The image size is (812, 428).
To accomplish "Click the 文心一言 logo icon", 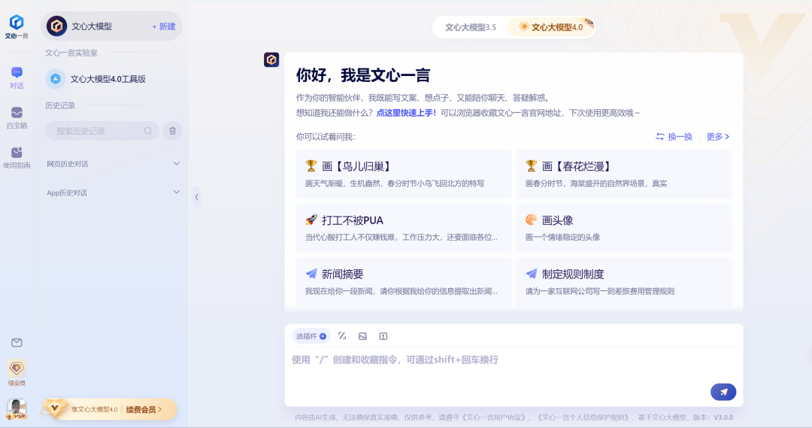I will click(17, 23).
